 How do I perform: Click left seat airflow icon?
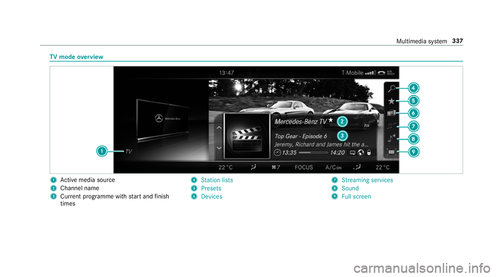(253, 167)
